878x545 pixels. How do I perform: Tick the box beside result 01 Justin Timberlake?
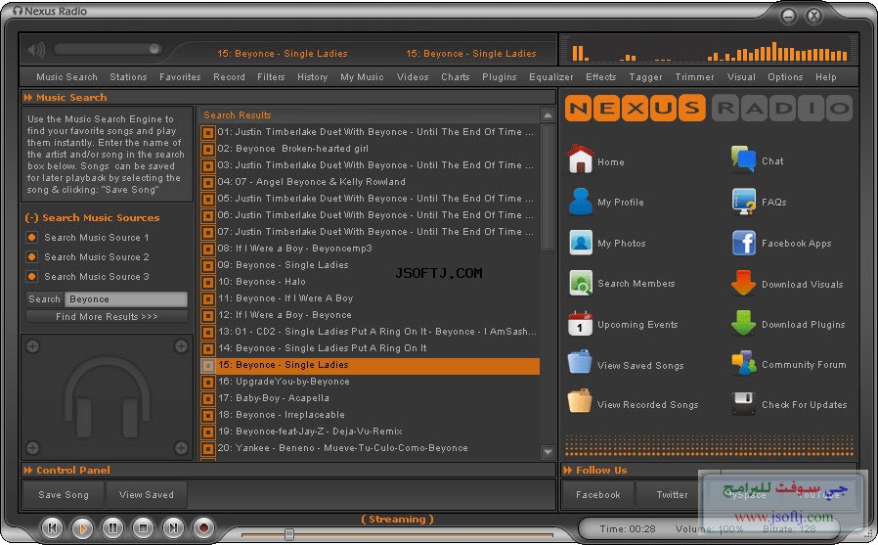207,133
